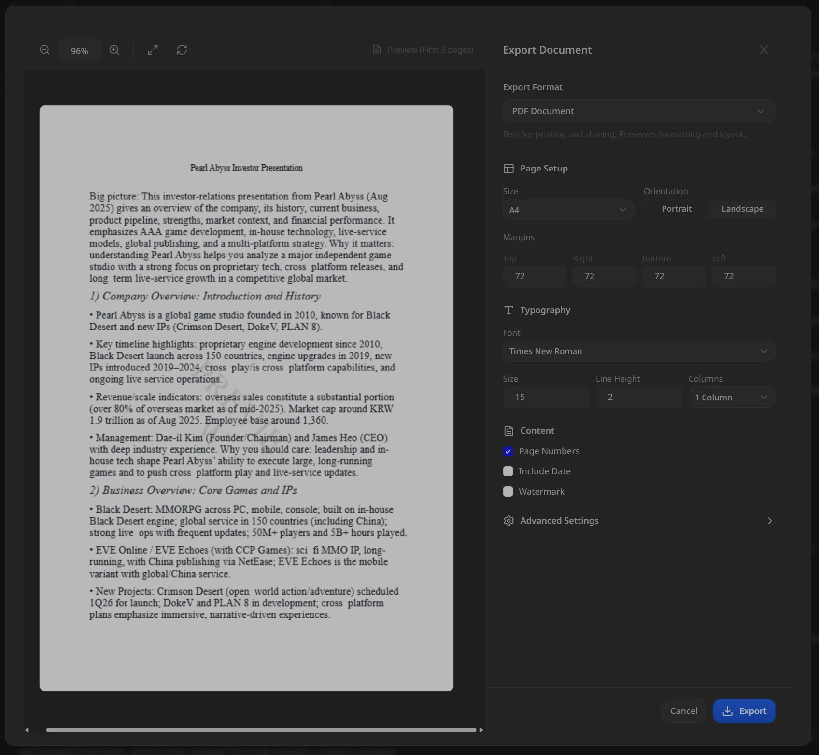Enable the Include Date checkbox

(508, 471)
